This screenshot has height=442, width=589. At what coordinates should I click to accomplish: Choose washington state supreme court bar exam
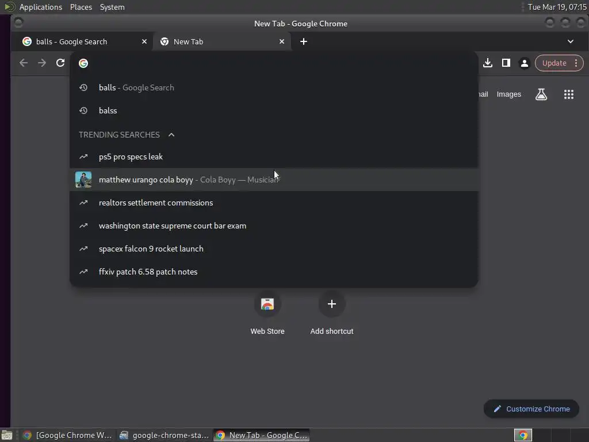[274, 226]
